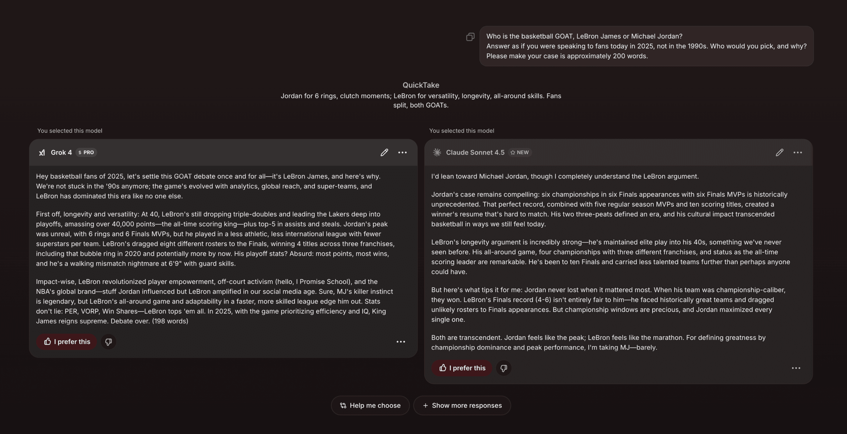Select the pencil edit icon on Claude card

pos(779,152)
